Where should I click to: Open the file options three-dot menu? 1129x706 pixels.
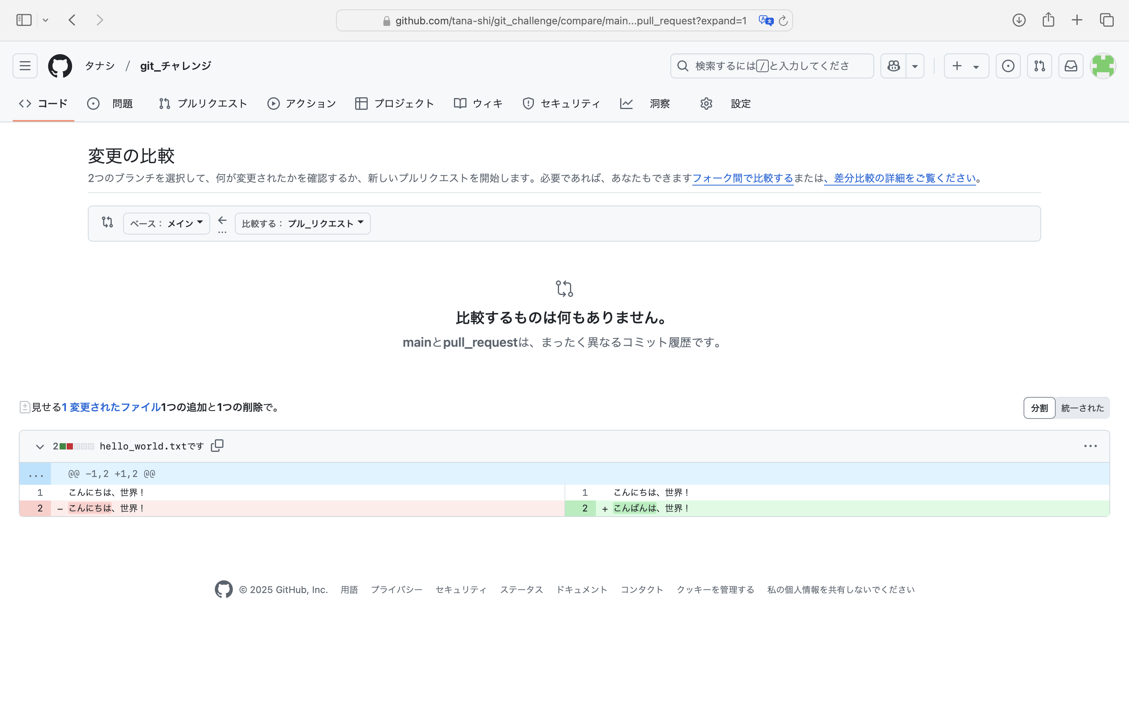click(x=1090, y=446)
